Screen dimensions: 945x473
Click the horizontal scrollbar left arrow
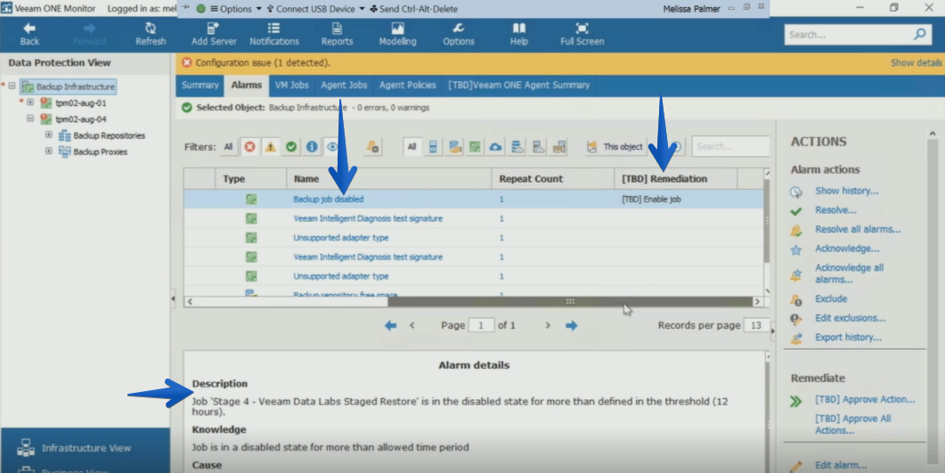point(191,301)
